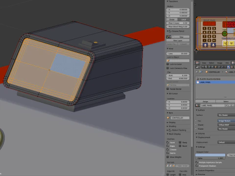The width and height of the screenshot is (235, 176).
Task: Enable Lock Camera to View
Action: coord(168,68)
